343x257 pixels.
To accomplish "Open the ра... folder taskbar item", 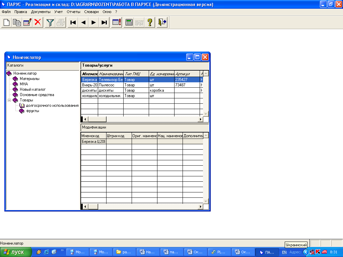I will 125,252.
